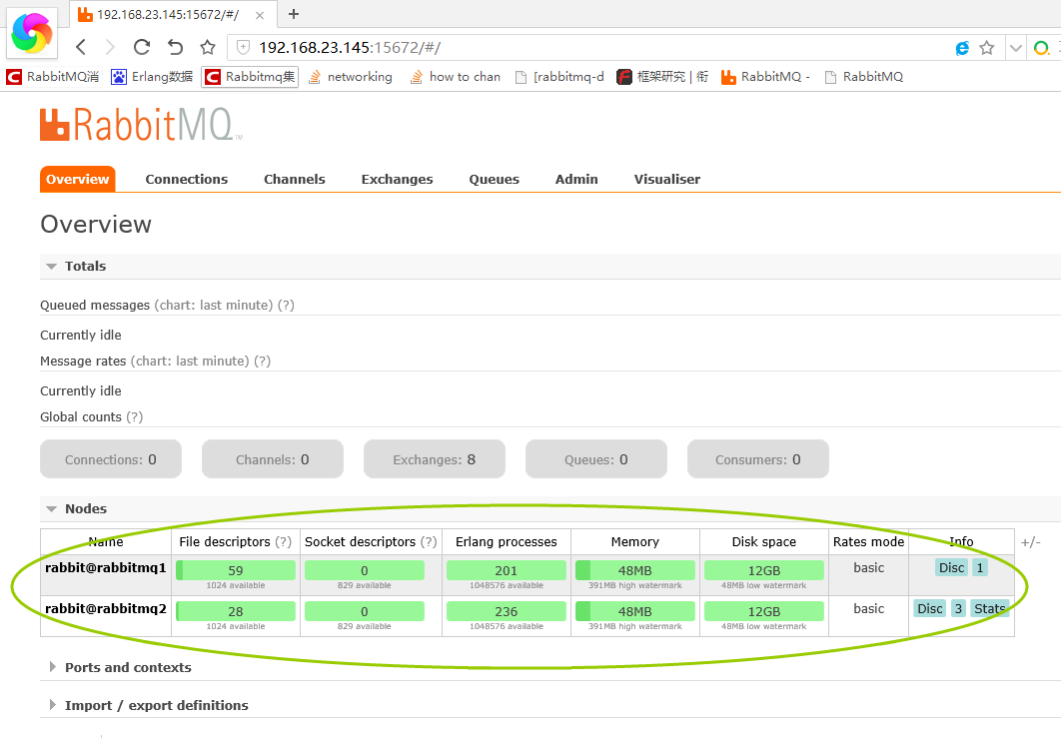This screenshot has width=1061, height=738.
Task: Open node rabbit@rabbitmq2 details
Action: click(x=106, y=609)
